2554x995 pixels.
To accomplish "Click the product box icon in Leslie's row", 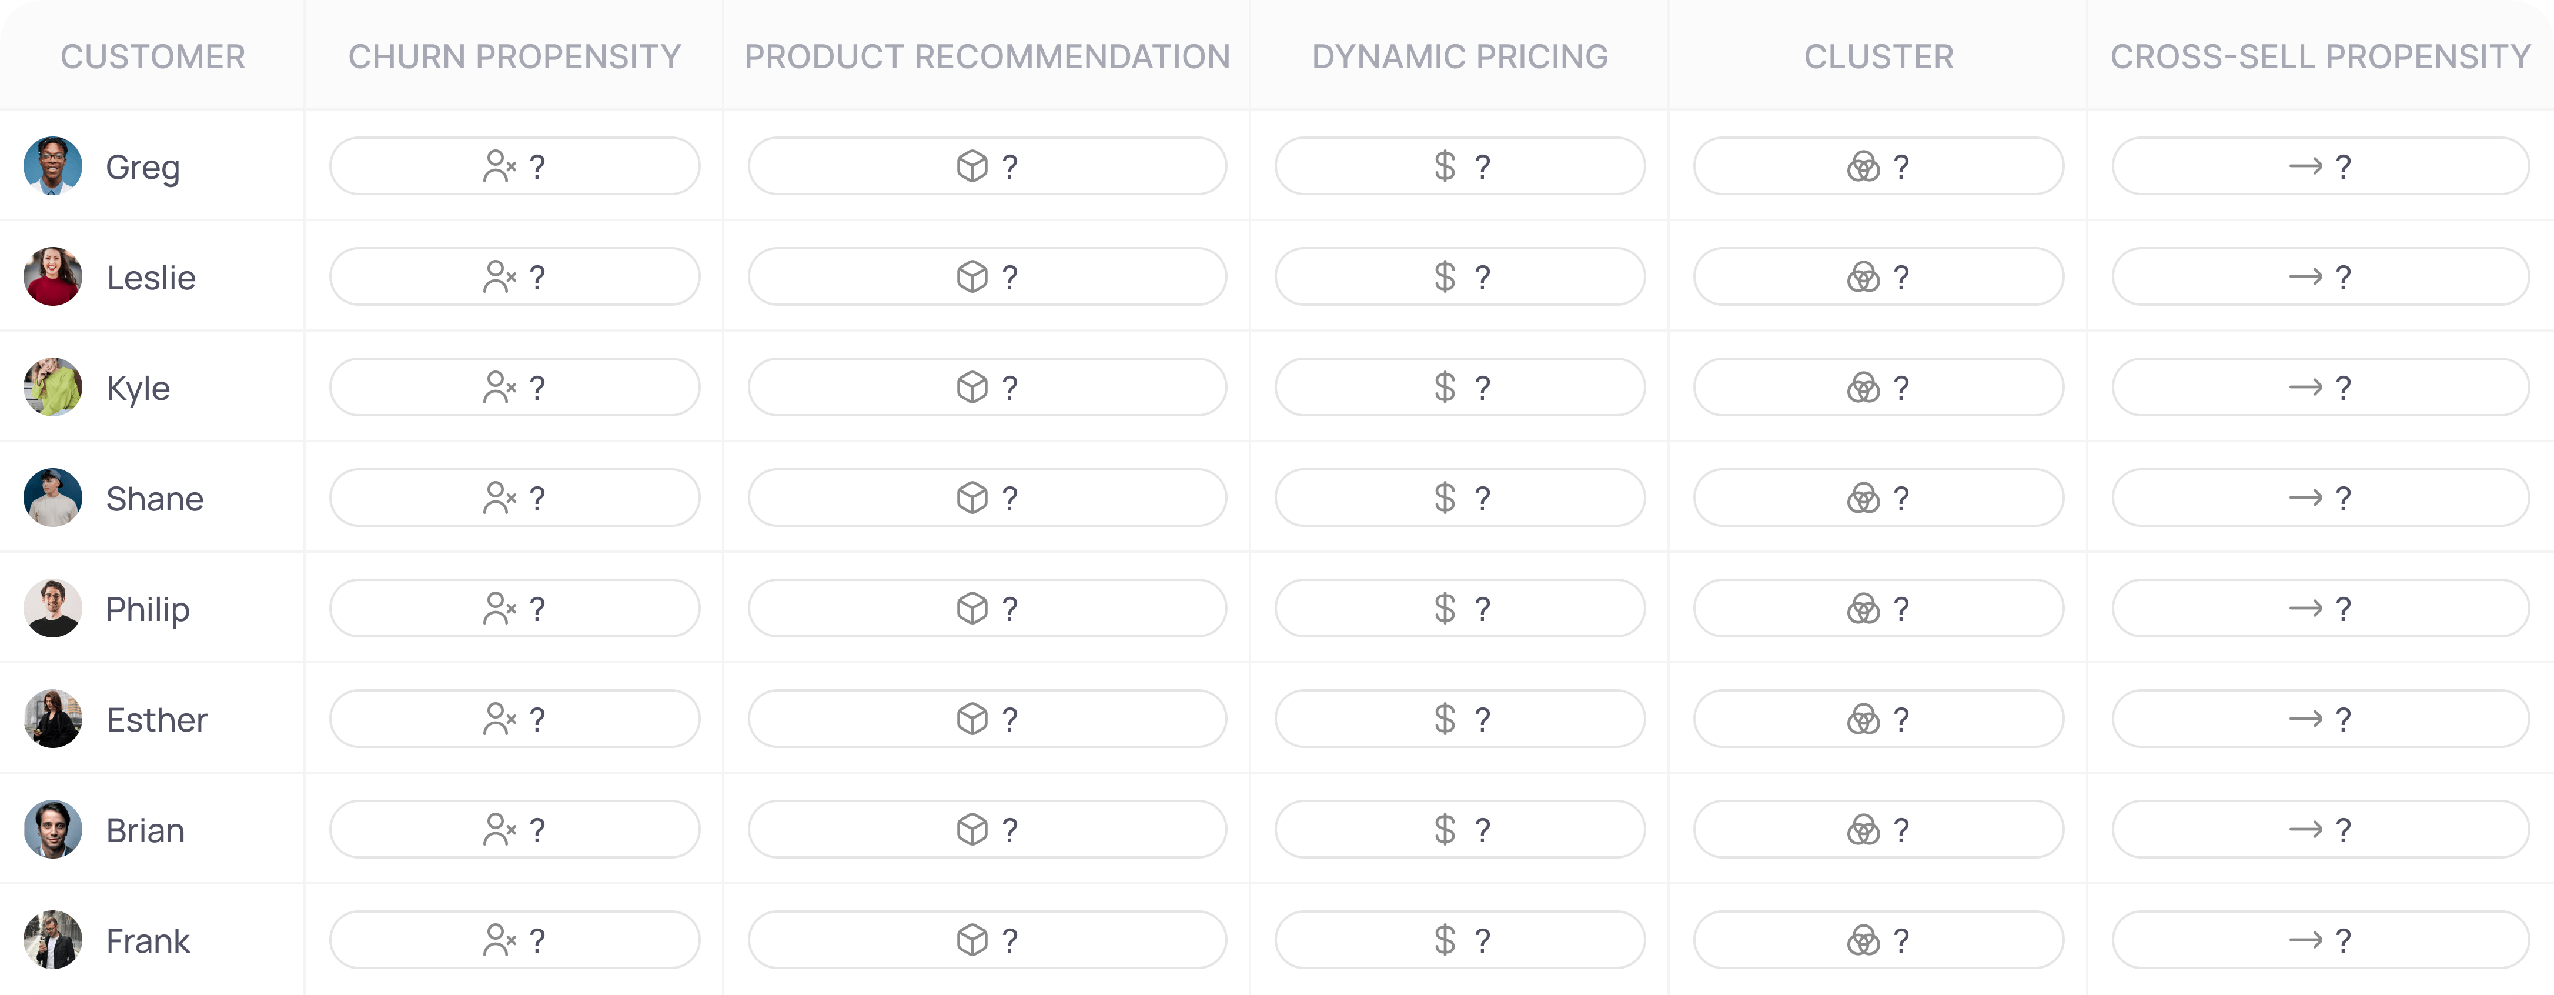I will click(x=972, y=277).
